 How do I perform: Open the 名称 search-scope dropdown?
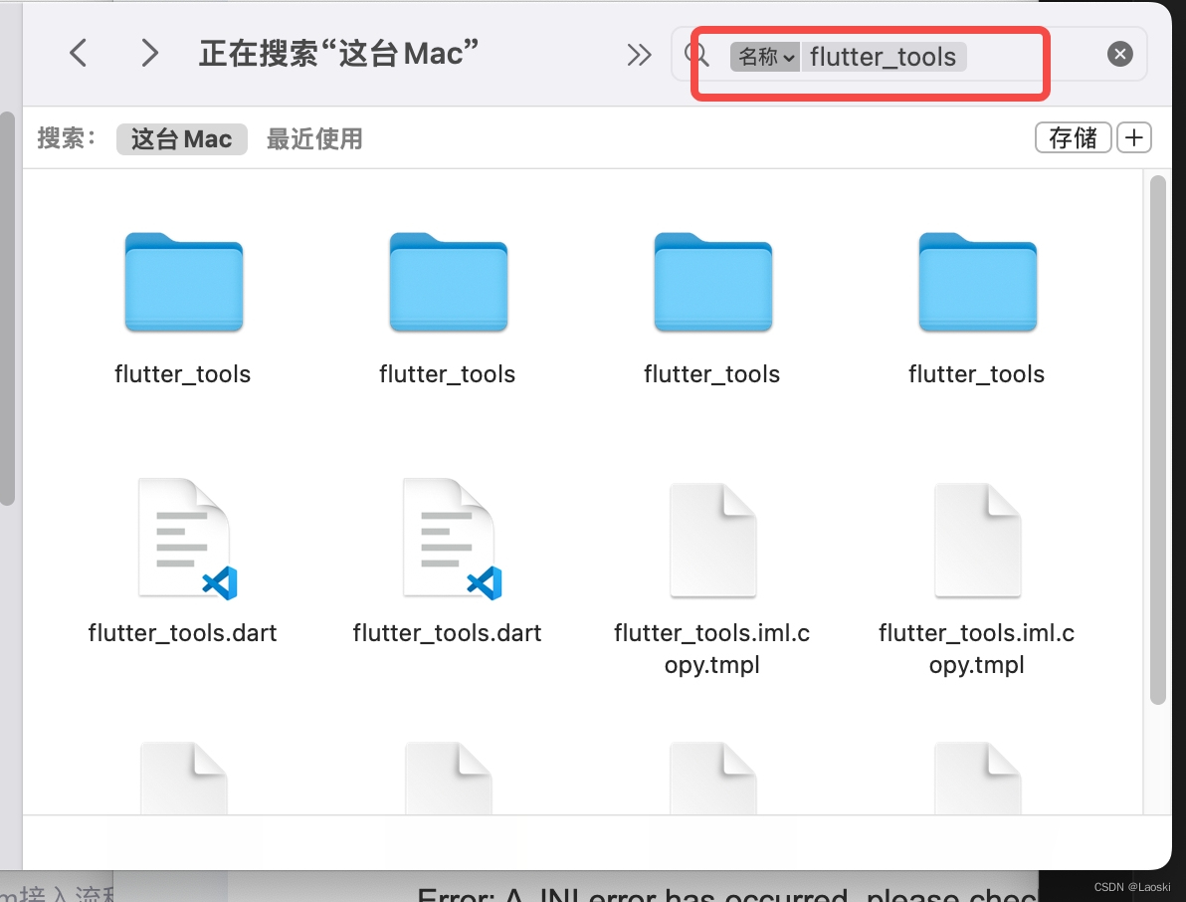pos(765,57)
